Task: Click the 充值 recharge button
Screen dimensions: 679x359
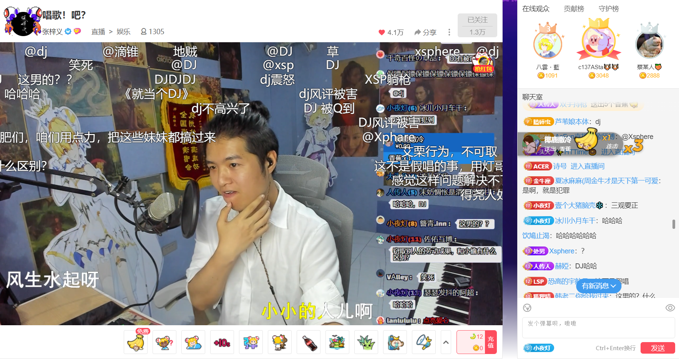Action: (491, 342)
